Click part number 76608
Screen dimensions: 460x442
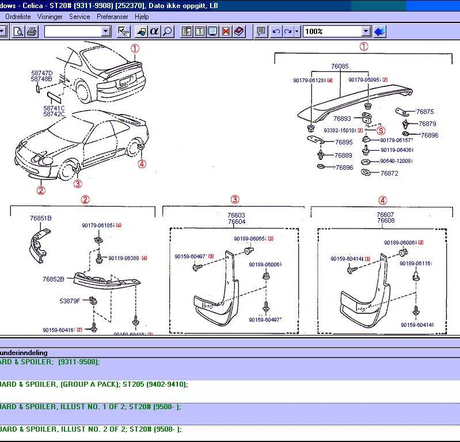(386, 220)
